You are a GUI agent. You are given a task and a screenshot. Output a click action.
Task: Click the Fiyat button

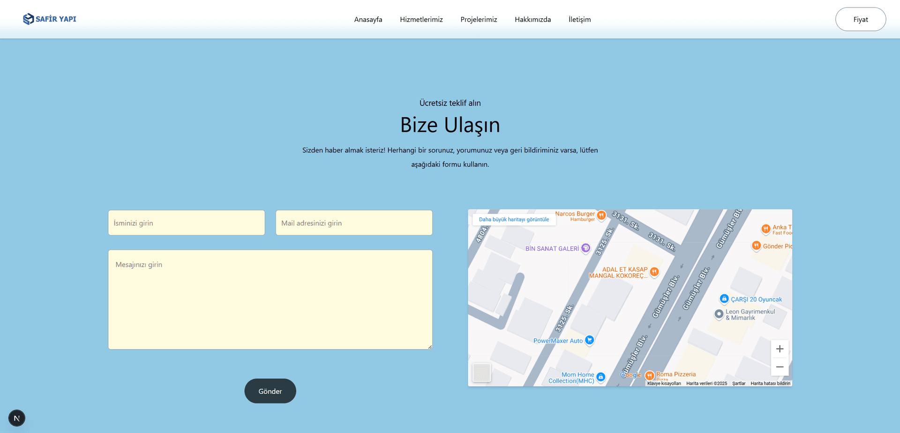[x=861, y=19]
